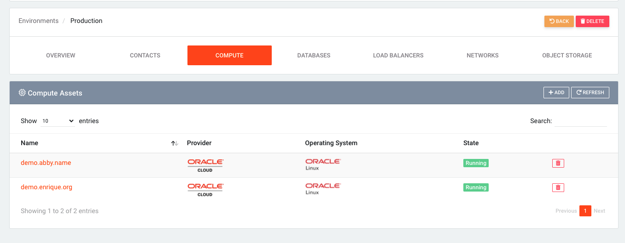625x243 pixels.
Task: Refresh the compute assets list
Action: click(590, 92)
